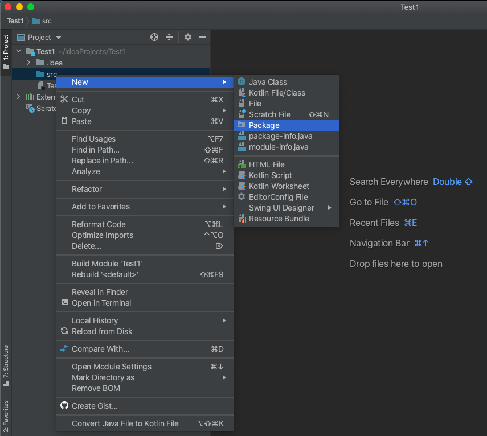
Task: Click the 'Go to File' hint text
Action: [x=369, y=202]
